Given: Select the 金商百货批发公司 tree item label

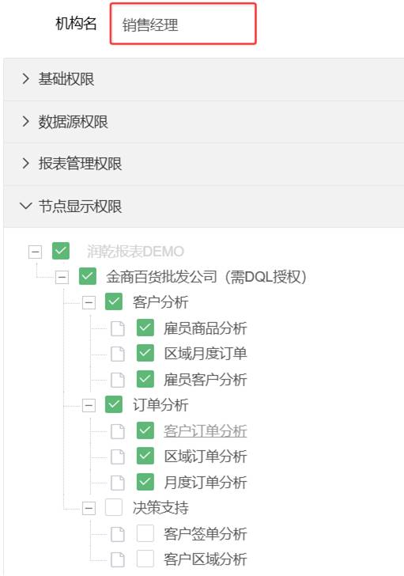Looking at the screenshot, I should [x=206, y=277].
